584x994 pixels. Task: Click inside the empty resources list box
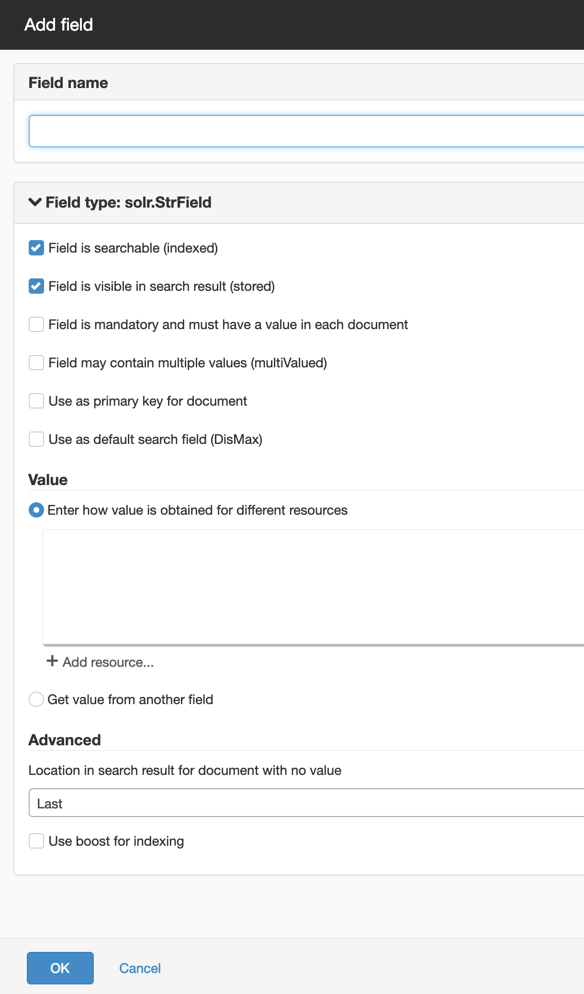point(313,587)
